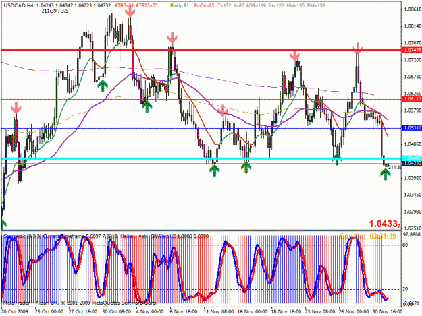Click the 97.8608 stochastic scale value

411,235
